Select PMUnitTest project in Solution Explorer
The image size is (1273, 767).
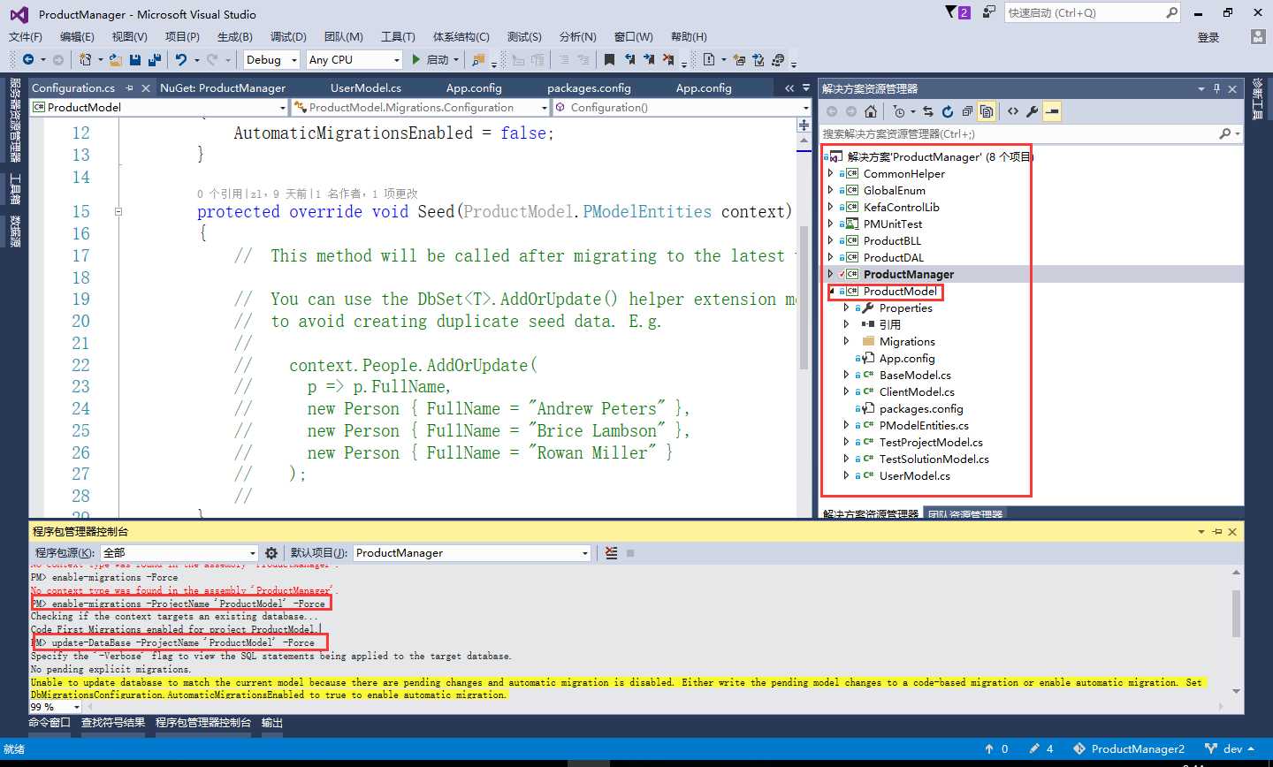(893, 224)
